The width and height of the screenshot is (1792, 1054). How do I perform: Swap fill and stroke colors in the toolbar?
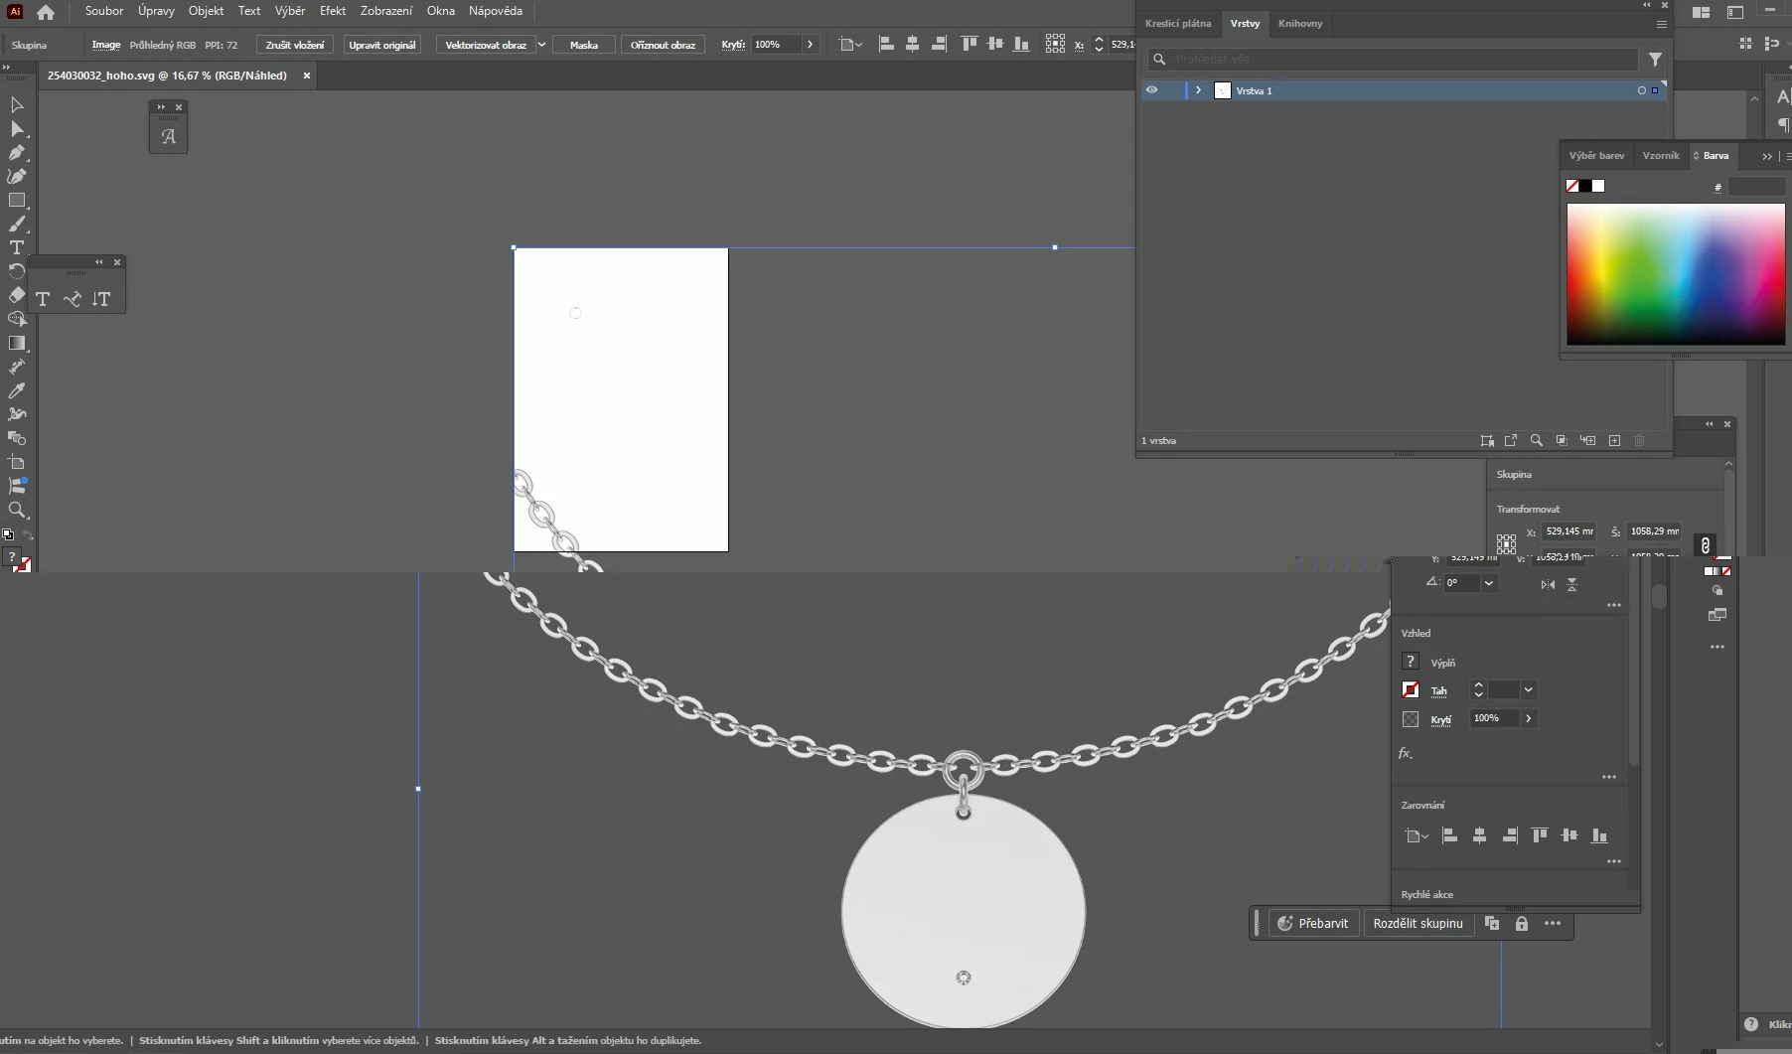[x=28, y=534]
